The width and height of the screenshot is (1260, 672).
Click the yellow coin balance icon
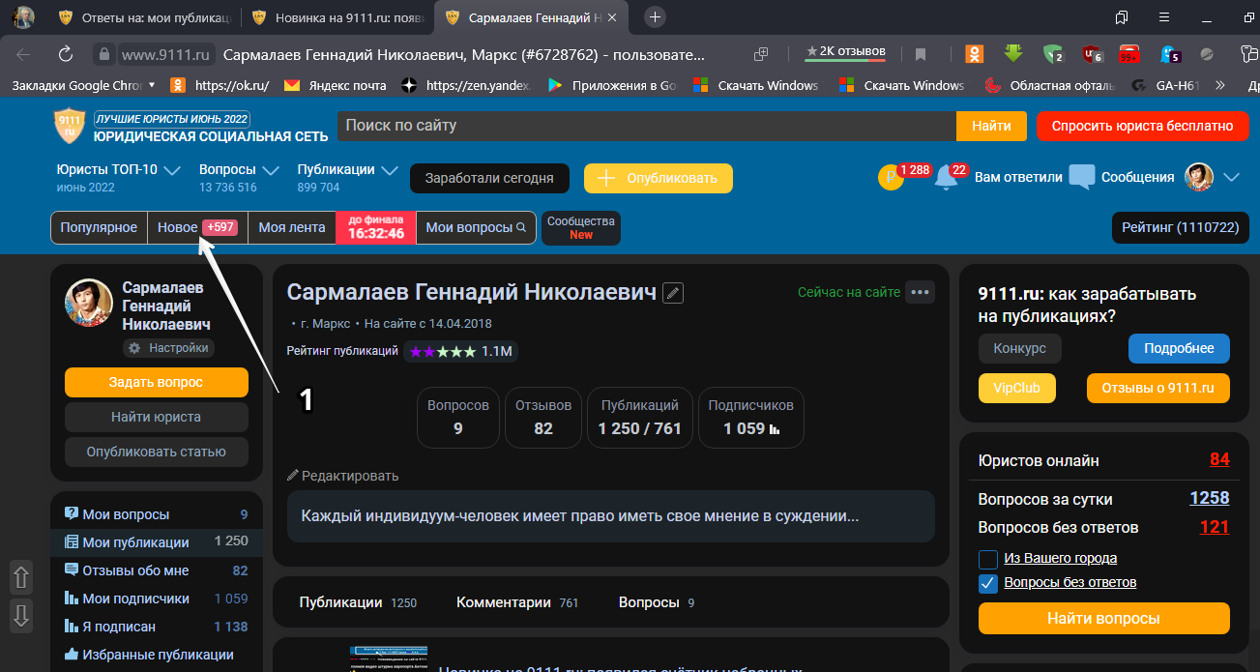[x=891, y=178]
